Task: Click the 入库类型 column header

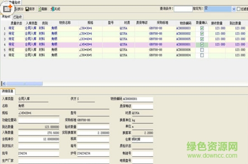Action: click(x=31, y=23)
